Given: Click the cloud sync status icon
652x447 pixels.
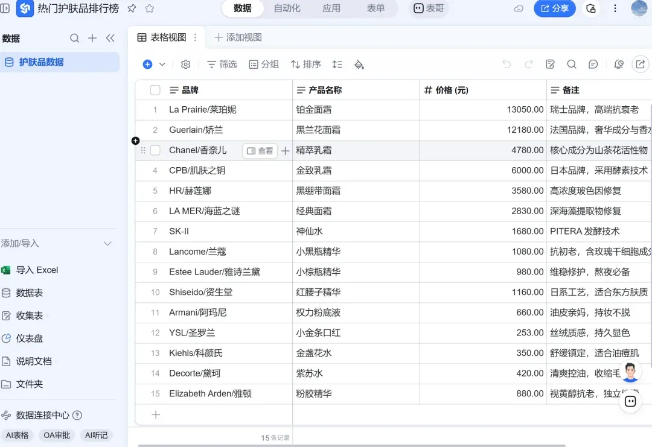Looking at the screenshot, I should click(519, 8).
